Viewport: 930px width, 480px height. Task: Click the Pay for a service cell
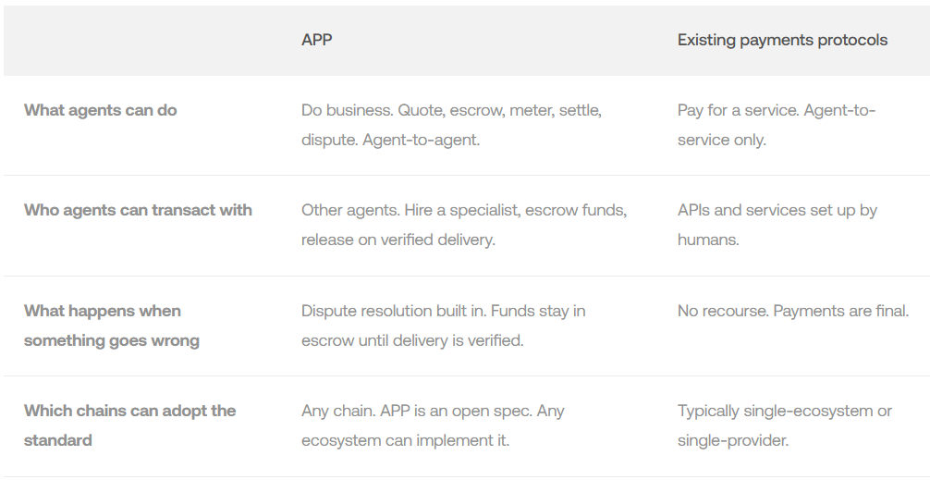click(x=776, y=111)
